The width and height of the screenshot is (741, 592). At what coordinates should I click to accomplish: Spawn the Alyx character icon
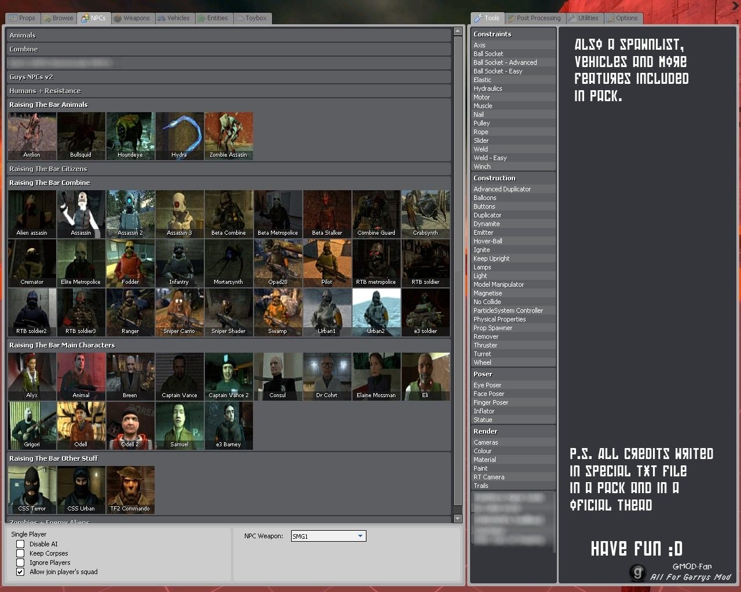[32, 376]
